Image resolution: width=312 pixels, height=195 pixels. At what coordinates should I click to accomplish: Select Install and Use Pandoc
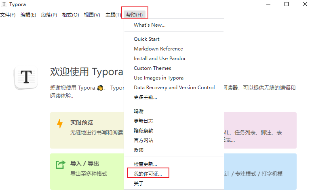pyautogui.click(x=160, y=59)
